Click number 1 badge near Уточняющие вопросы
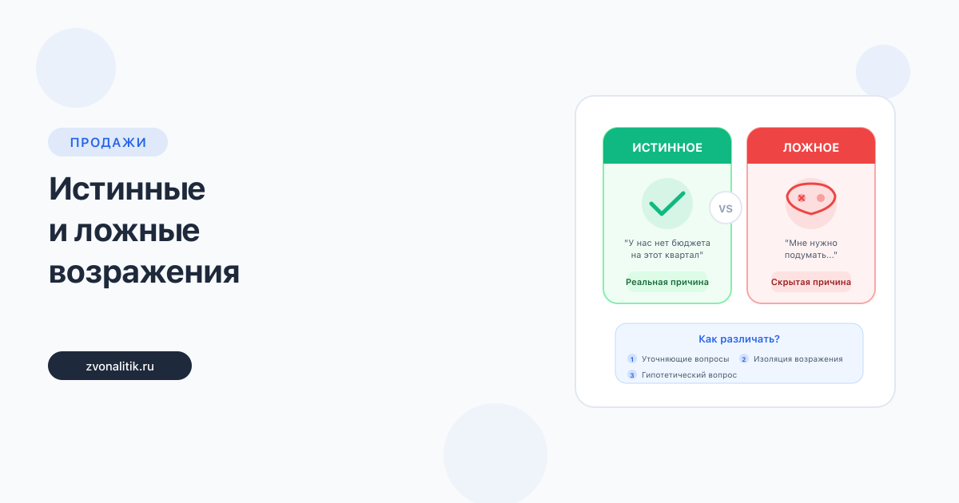This screenshot has width=959, height=503. pos(632,359)
